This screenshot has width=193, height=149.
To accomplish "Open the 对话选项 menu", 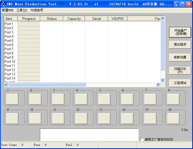I will pos(37,10).
